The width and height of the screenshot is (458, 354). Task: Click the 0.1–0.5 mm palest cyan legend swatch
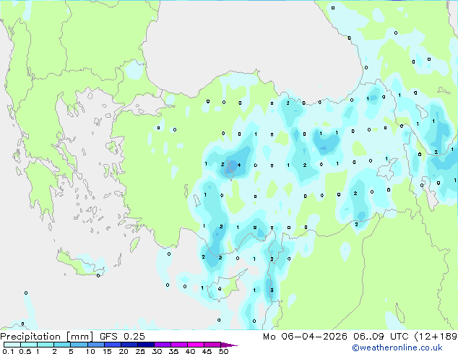pos(12,345)
